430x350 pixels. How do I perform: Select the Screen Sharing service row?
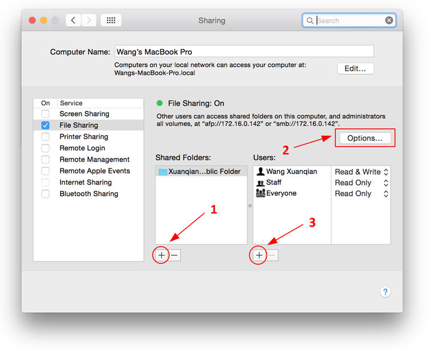pos(89,114)
